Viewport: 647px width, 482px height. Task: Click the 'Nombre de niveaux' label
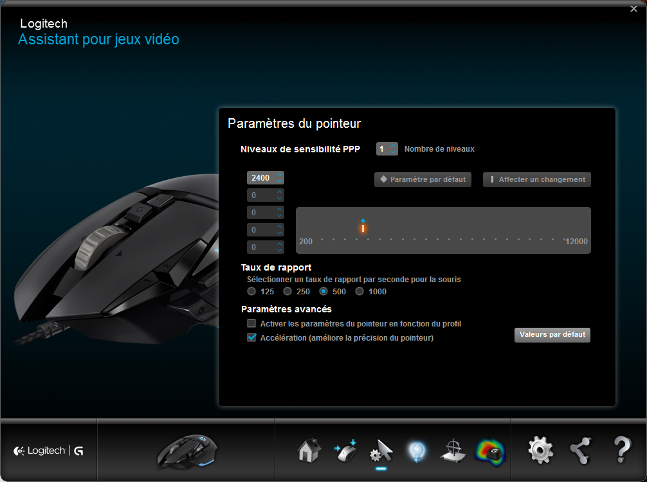439,149
